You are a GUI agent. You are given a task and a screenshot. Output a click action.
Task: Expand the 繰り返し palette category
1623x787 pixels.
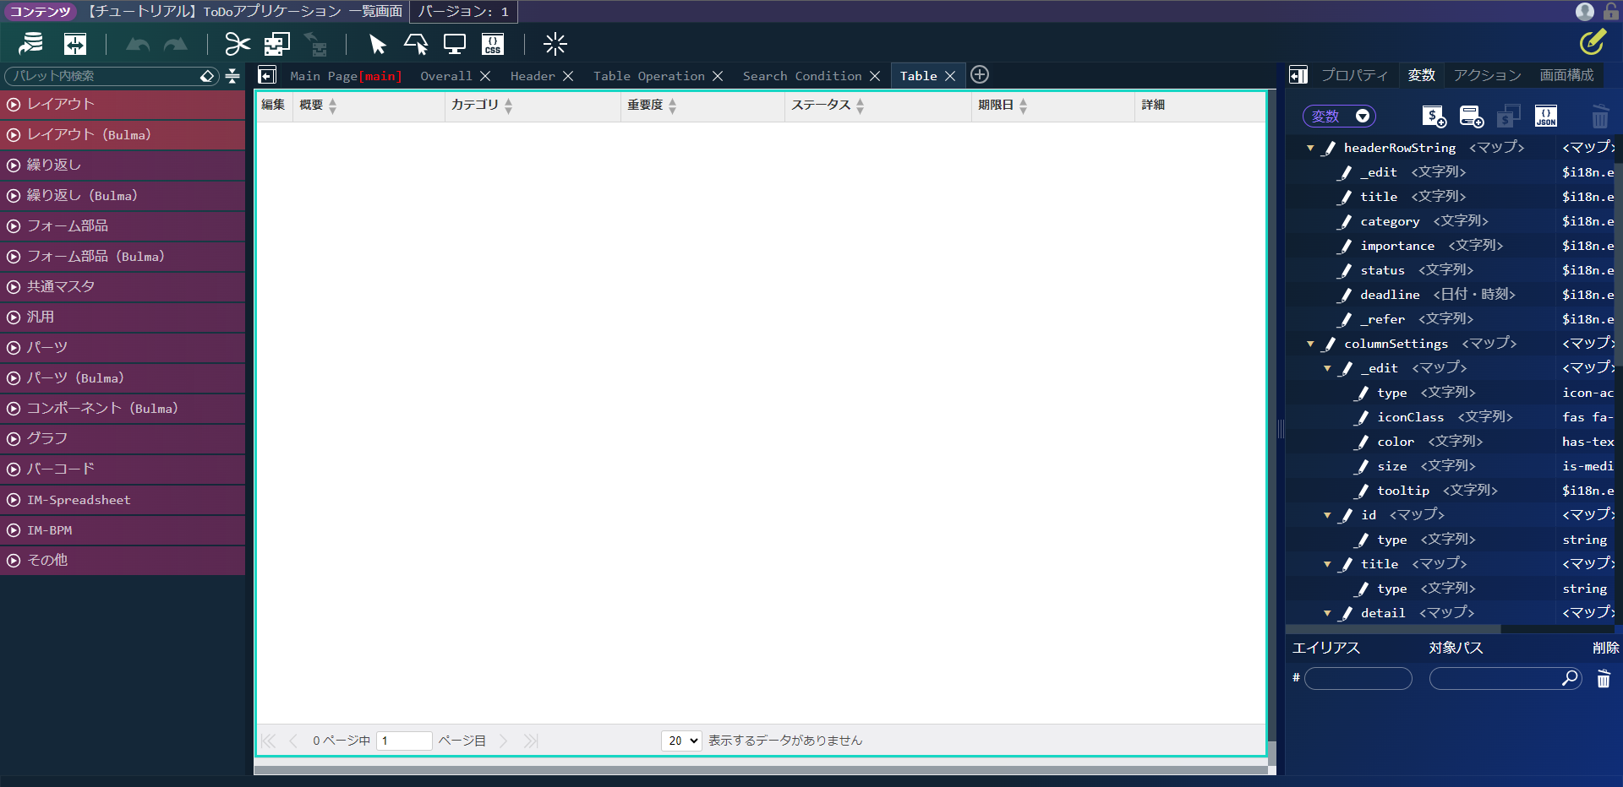click(x=123, y=166)
